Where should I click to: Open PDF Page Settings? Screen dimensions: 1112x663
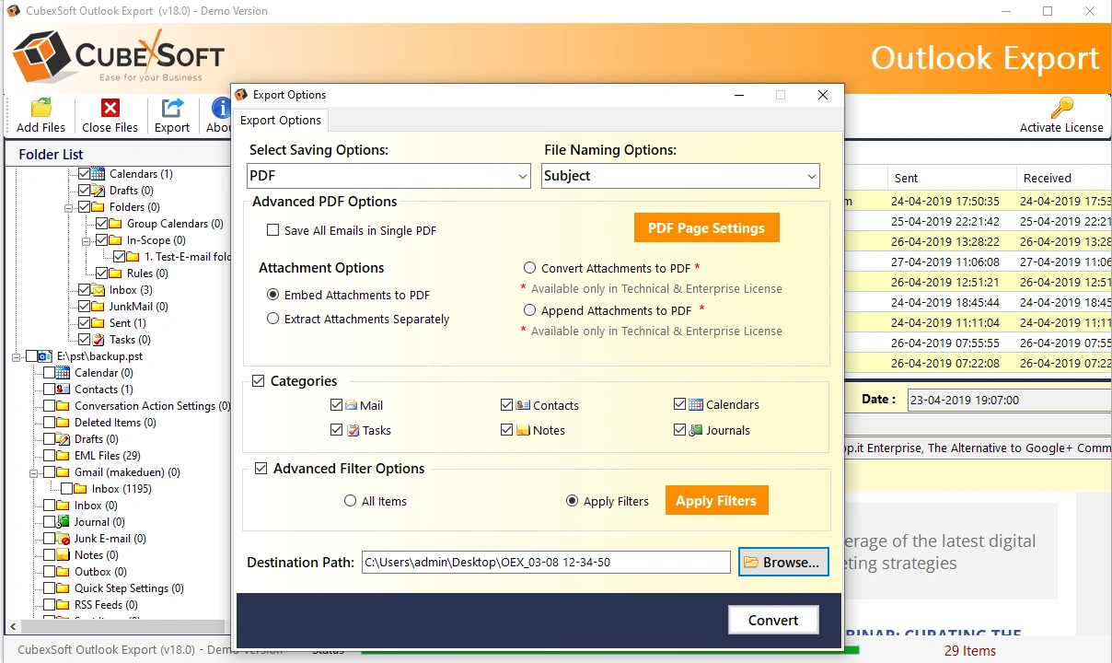707,228
